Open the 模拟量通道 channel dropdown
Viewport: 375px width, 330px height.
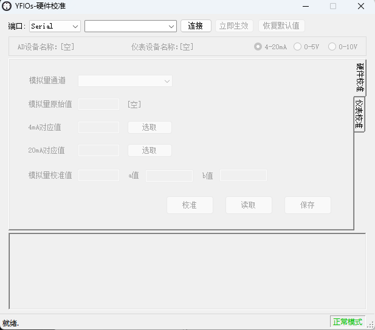pos(125,81)
